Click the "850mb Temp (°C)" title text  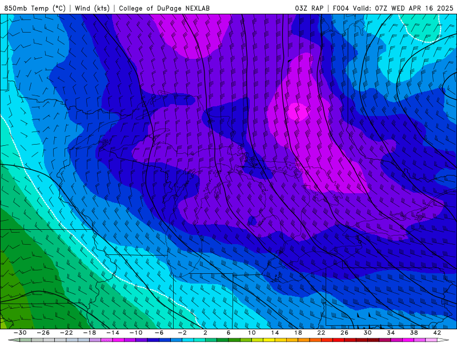coord(35,8)
